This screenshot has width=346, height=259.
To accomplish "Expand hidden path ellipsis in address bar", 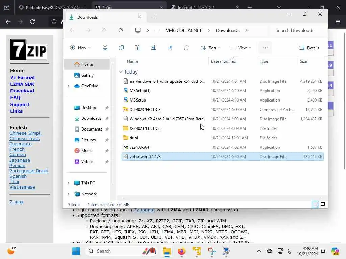I will tap(157, 30).
